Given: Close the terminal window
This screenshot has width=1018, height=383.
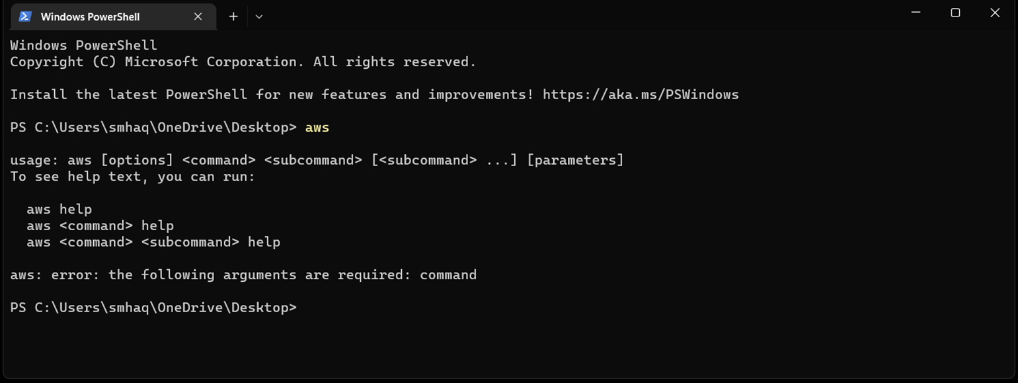Looking at the screenshot, I should 995,13.
